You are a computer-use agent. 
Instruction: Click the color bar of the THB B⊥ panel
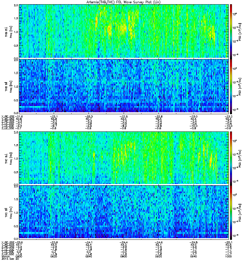tap(231, 31)
